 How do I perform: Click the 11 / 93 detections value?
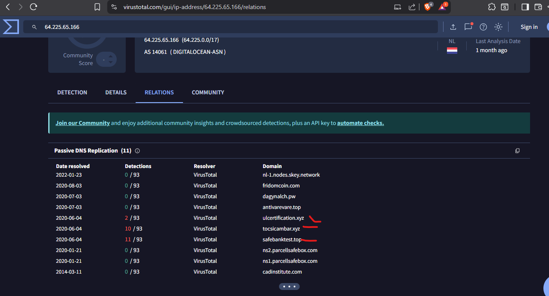133,240
